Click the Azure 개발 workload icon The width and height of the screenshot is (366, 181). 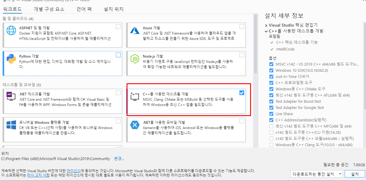coord(135,31)
